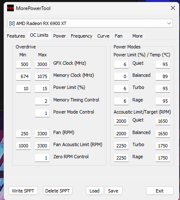This screenshot has width=180, height=200.
Task: Edit the Quiet power limit percent field
Action: [x=121, y=64]
